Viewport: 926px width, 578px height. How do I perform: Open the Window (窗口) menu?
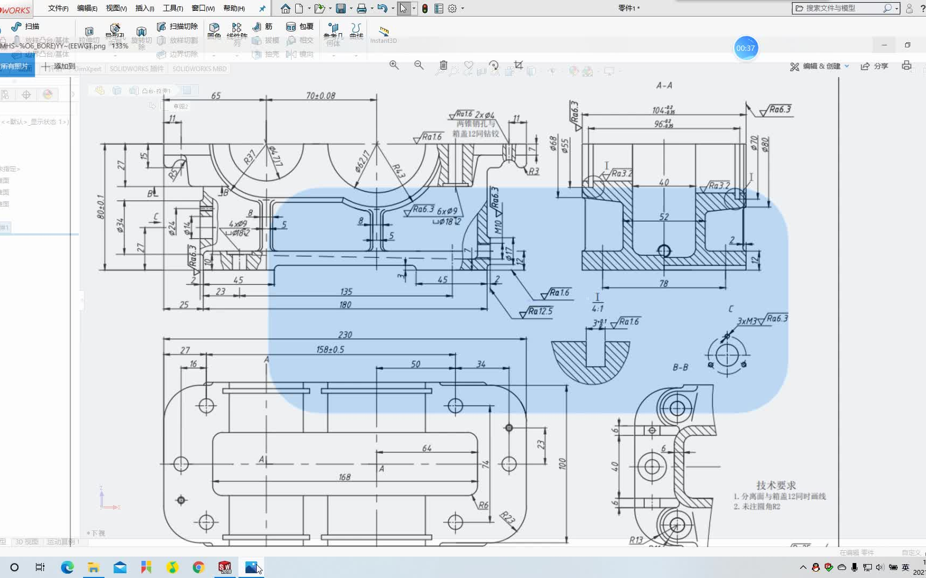click(203, 8)
